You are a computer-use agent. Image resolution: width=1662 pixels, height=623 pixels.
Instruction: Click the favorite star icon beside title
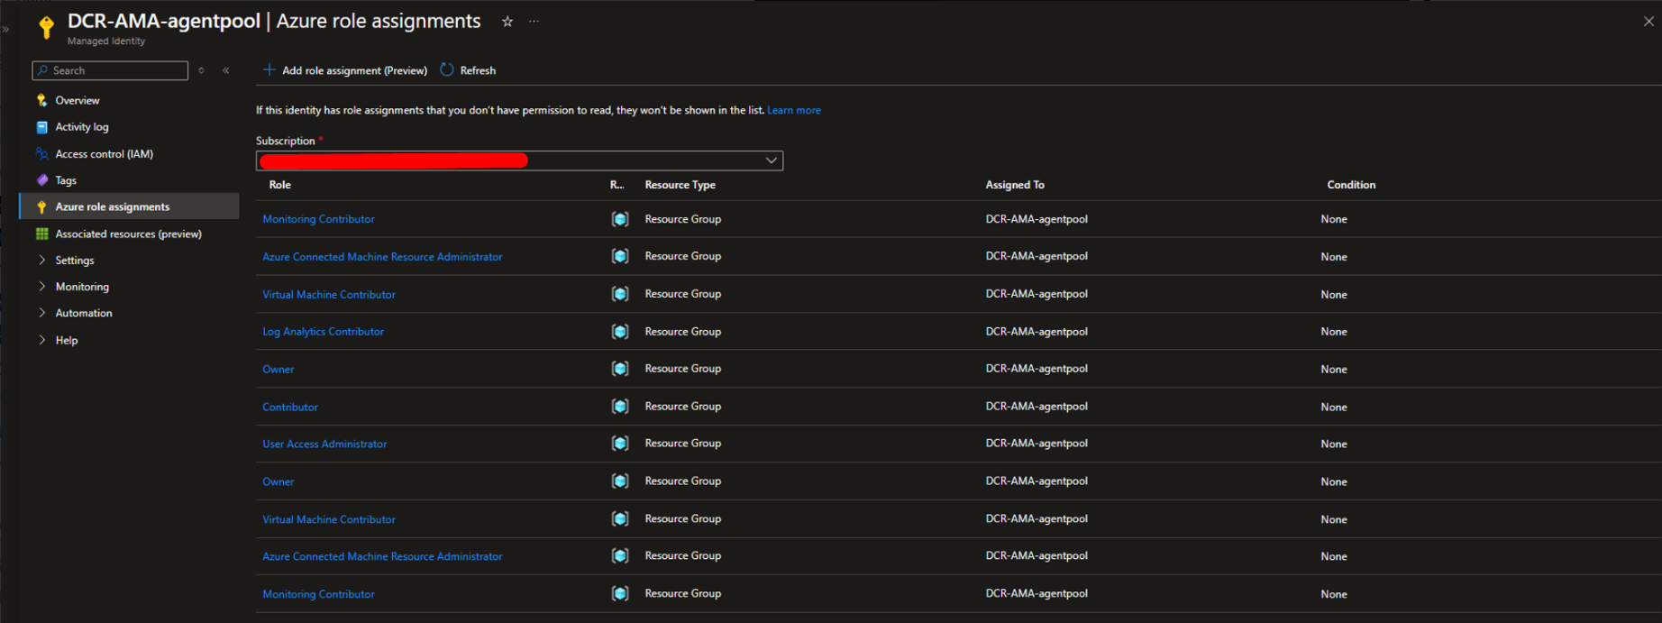tap(507, 22)
